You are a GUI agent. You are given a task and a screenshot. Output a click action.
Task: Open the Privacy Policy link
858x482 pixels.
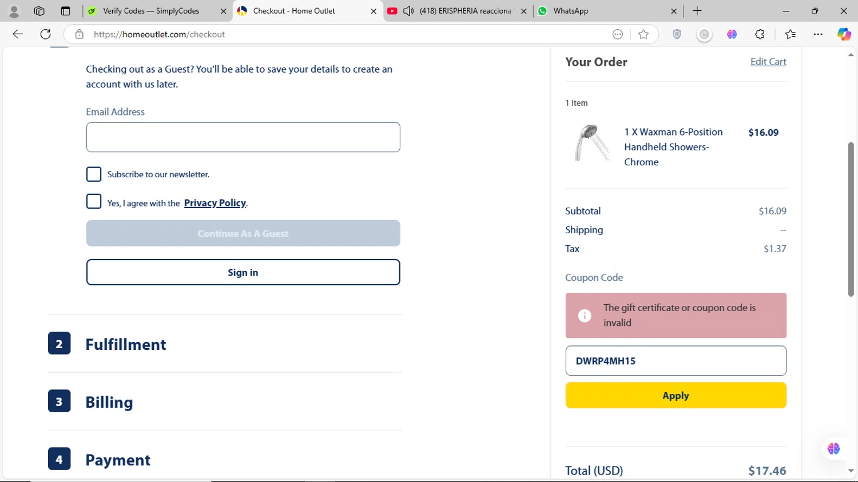[x=215, y=203]
